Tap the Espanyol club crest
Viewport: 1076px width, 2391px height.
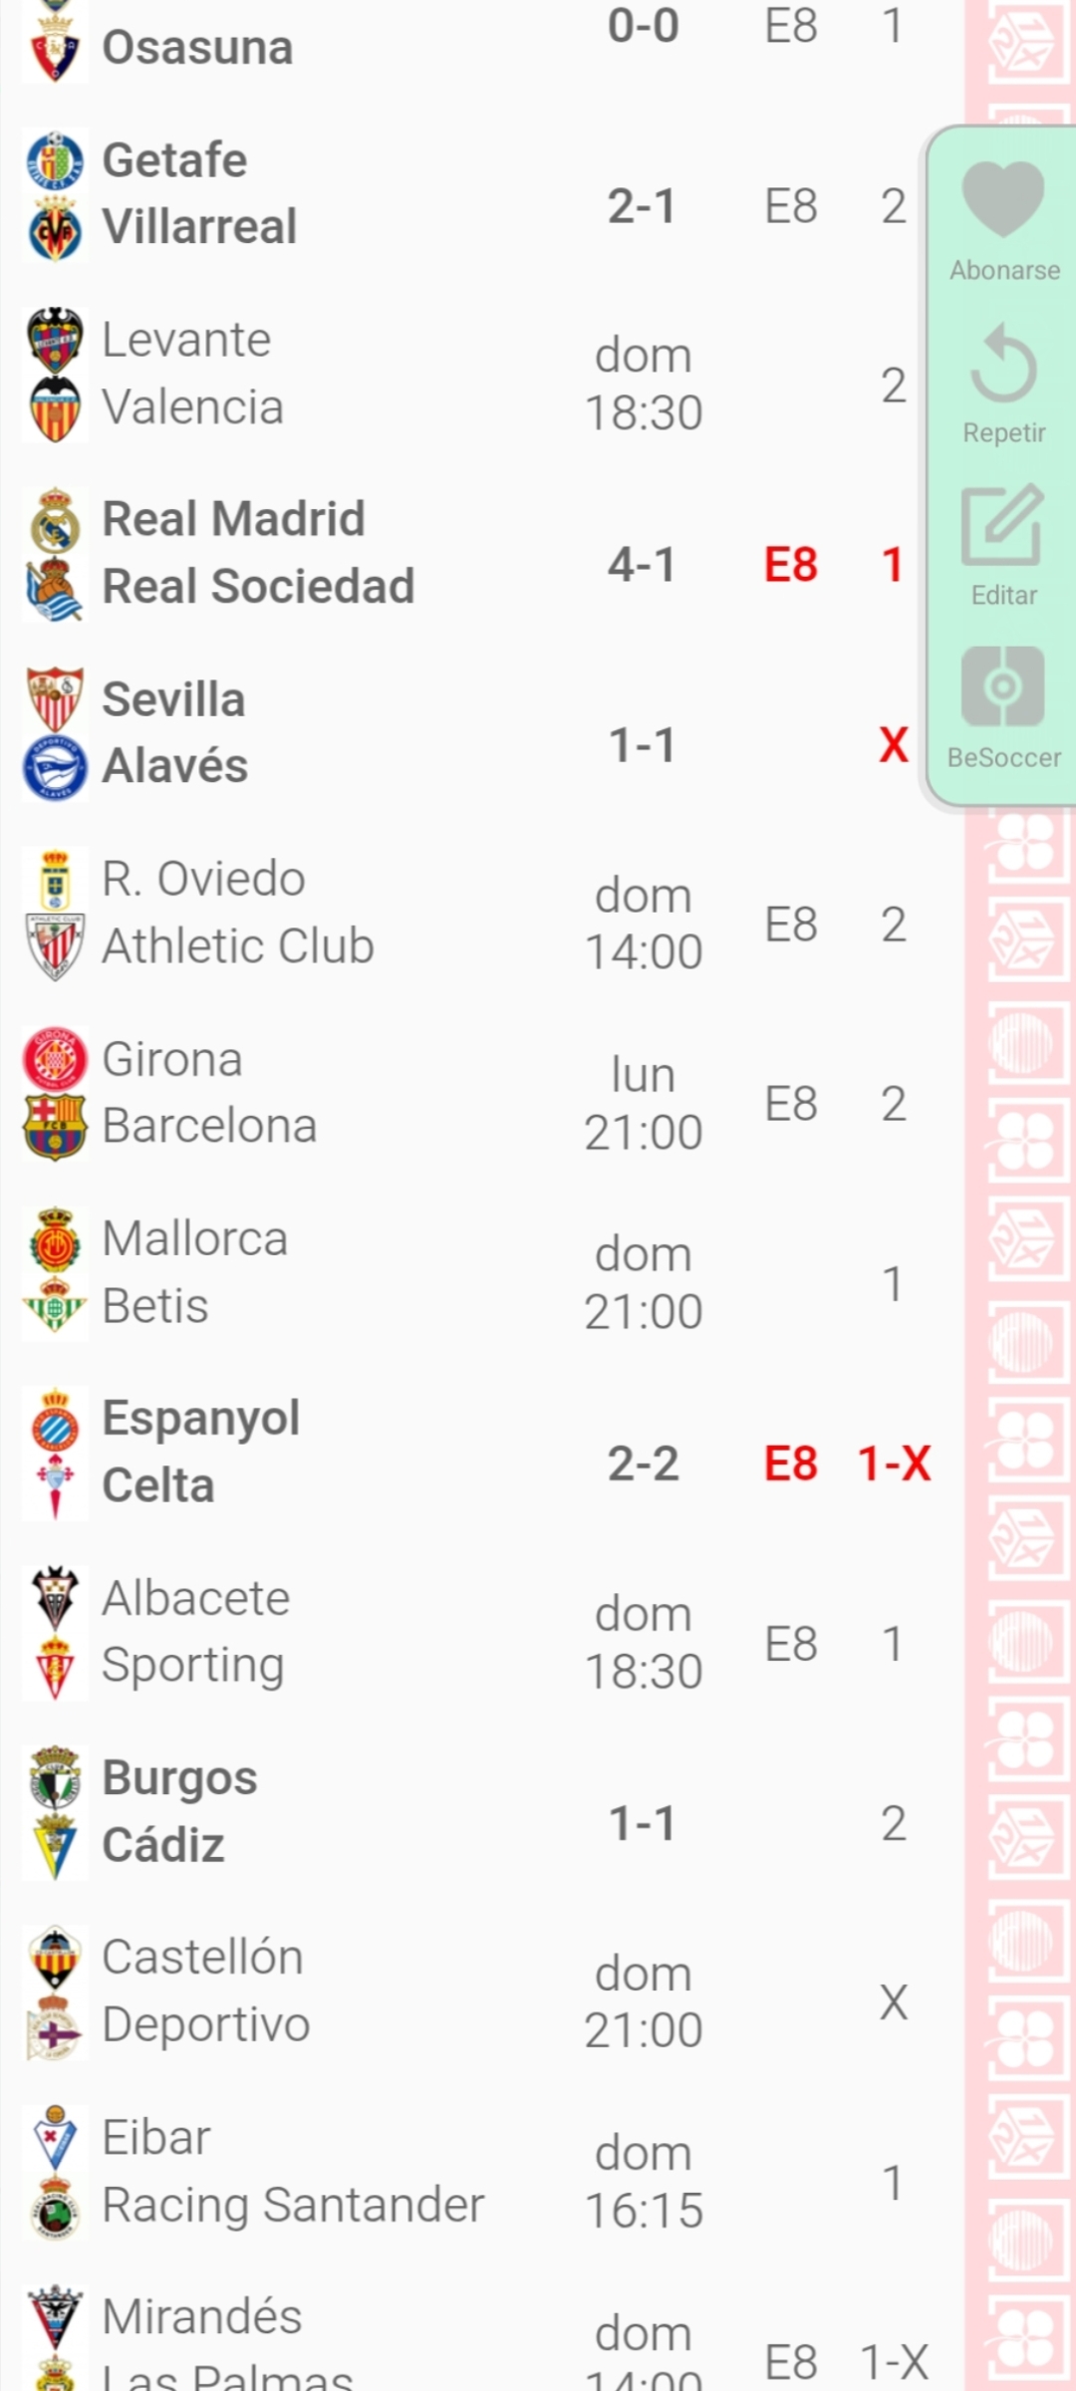(x=55, y=1419)
